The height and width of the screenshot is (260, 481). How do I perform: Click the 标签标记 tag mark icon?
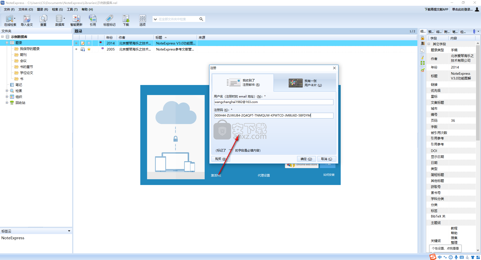tap(109, 20)
